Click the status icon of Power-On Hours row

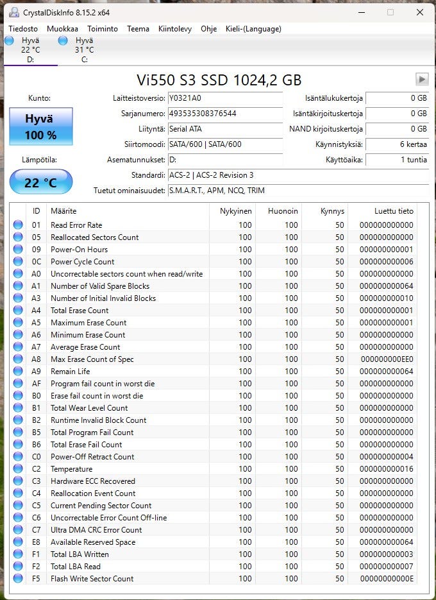[18, 249]
